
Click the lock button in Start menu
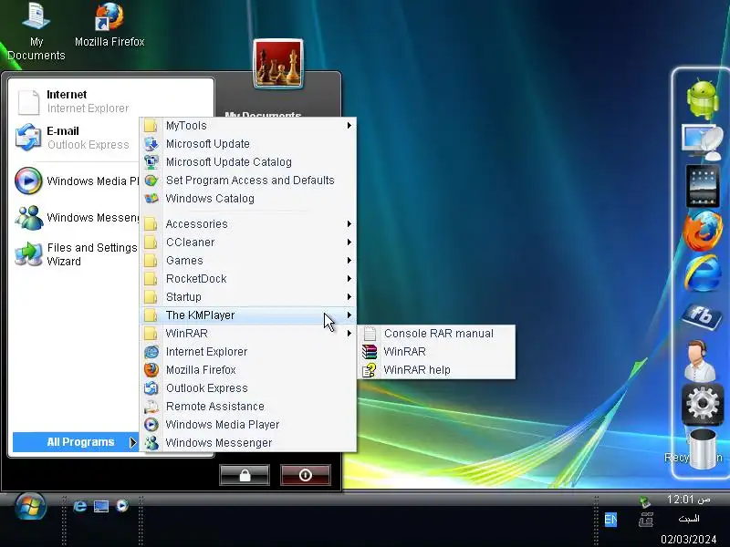click(245, 475)
